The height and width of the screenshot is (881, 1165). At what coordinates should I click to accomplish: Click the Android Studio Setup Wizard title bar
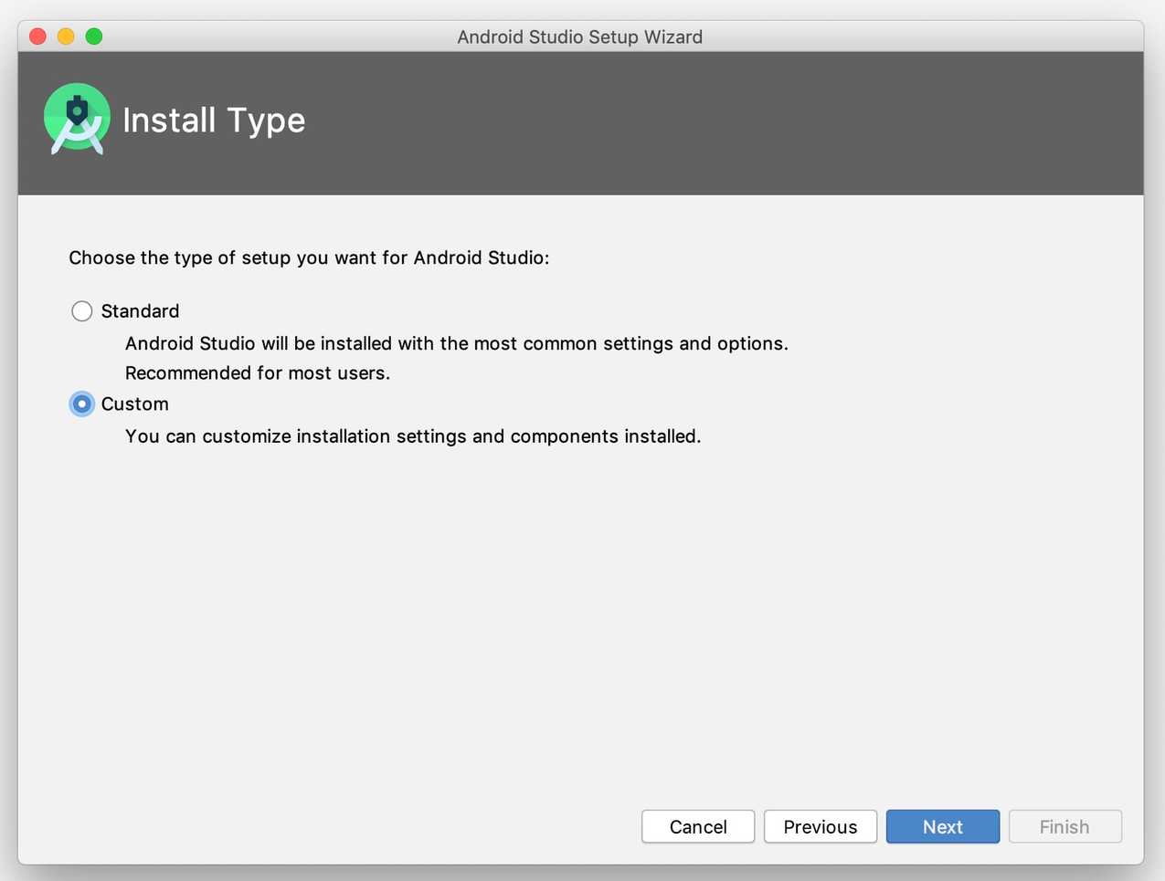[579, 37]
